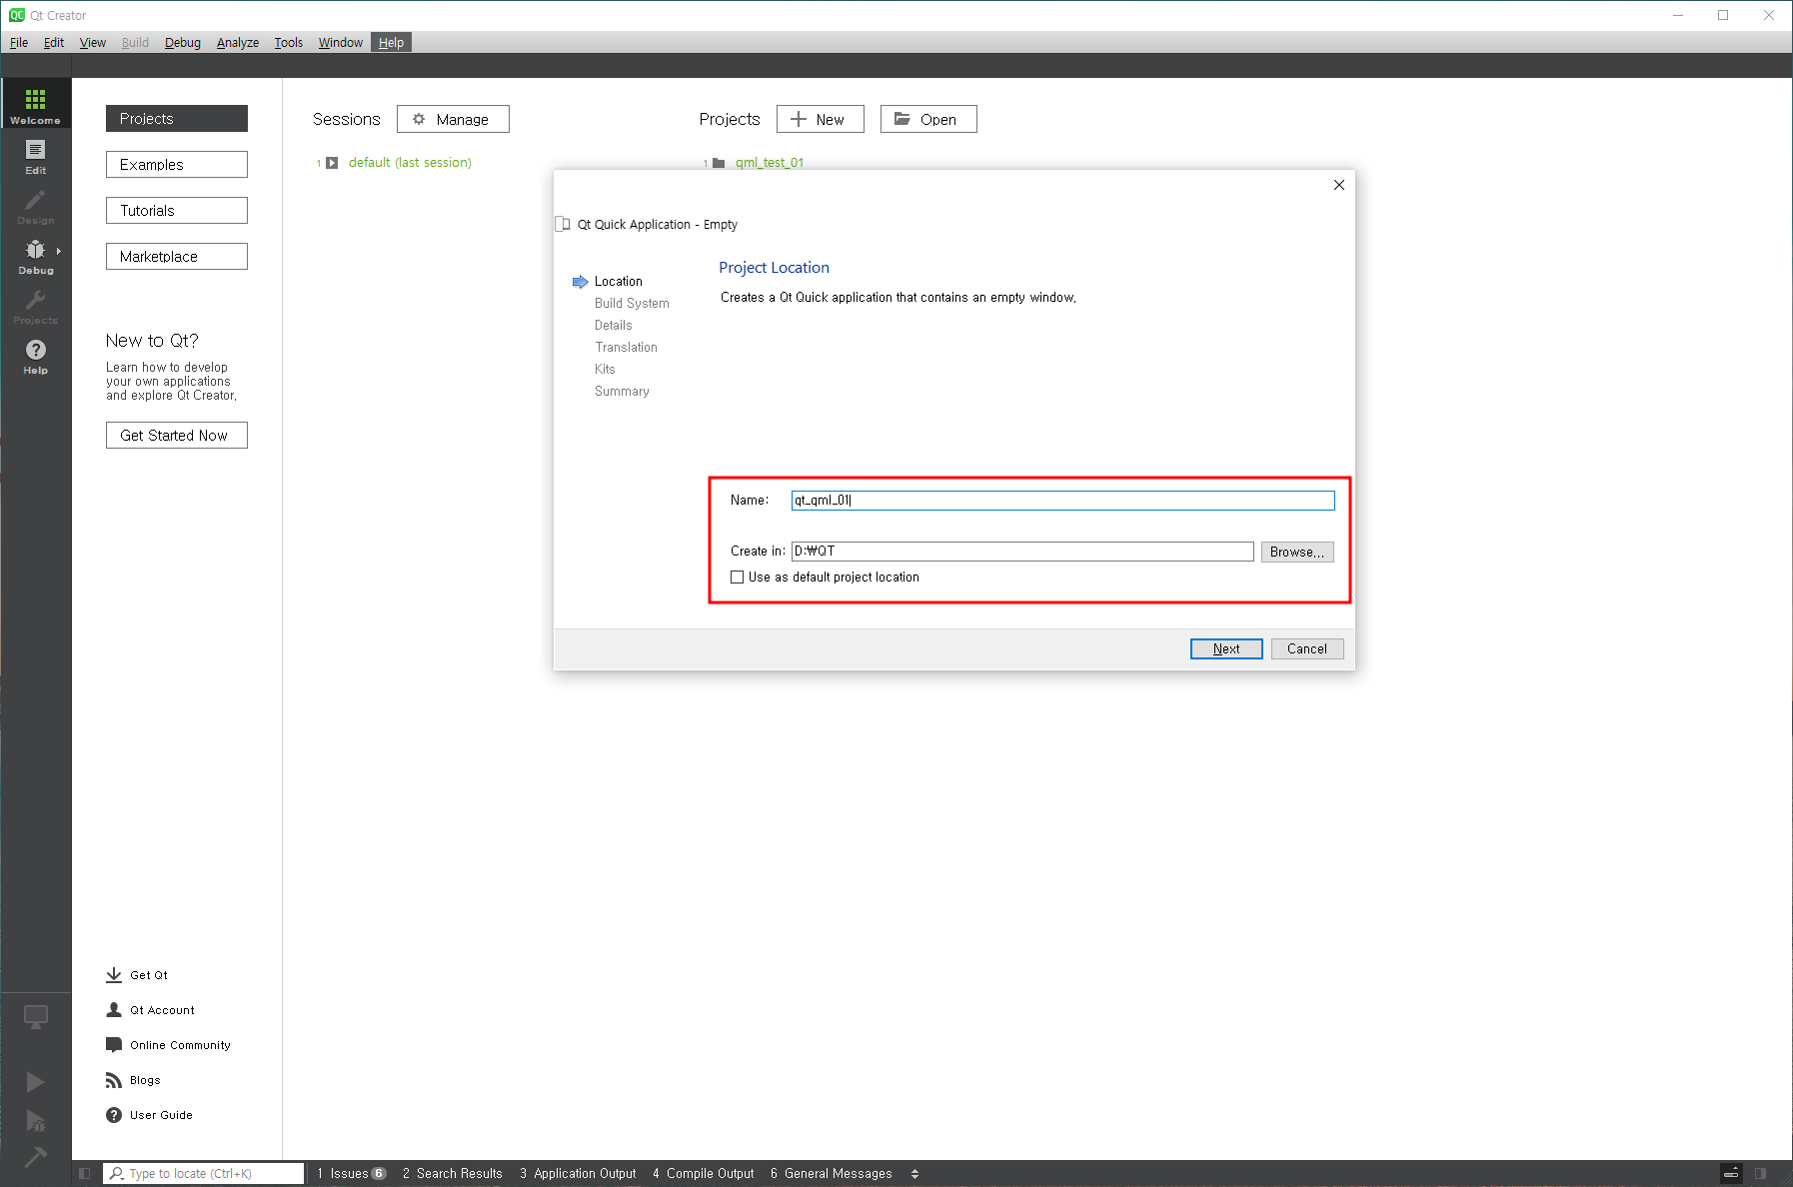Open the Analyze menu
The height and width of the screenshot is (1187, 1793).
[238, 42]
